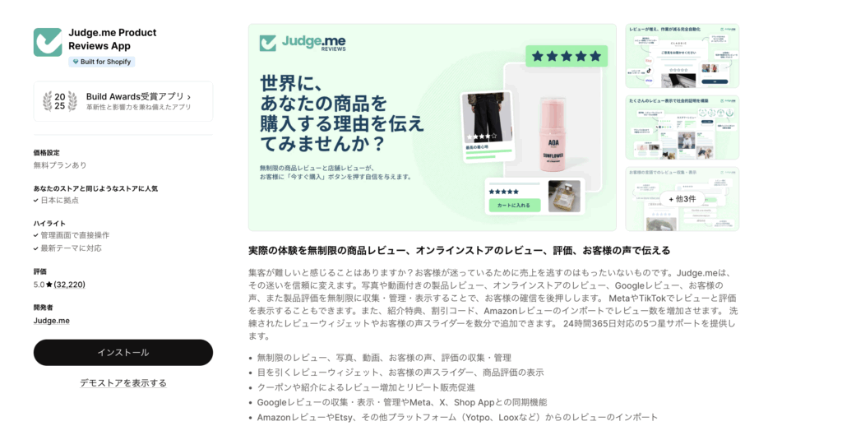
Task: Open デモストアを表示する link
Action: coord(123,383)
